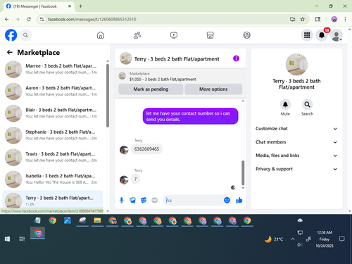
Task: Click the install app icon in address bar
Action: pos(292,19)
